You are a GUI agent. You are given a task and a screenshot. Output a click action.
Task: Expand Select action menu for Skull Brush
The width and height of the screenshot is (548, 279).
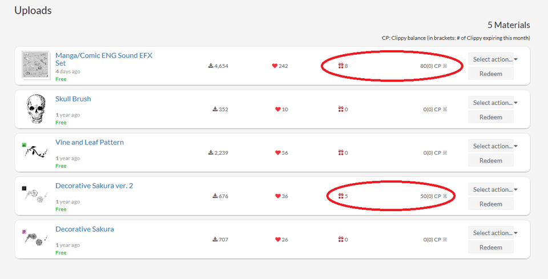(x=493, y=103)
